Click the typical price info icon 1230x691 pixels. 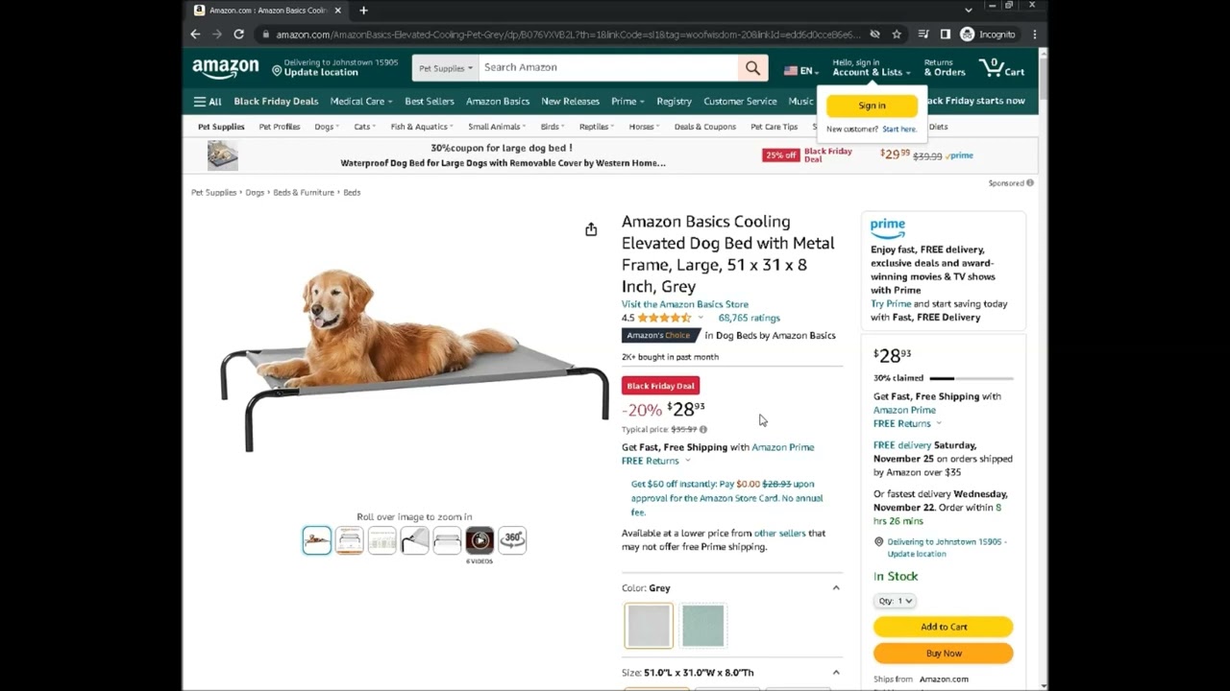703,430
